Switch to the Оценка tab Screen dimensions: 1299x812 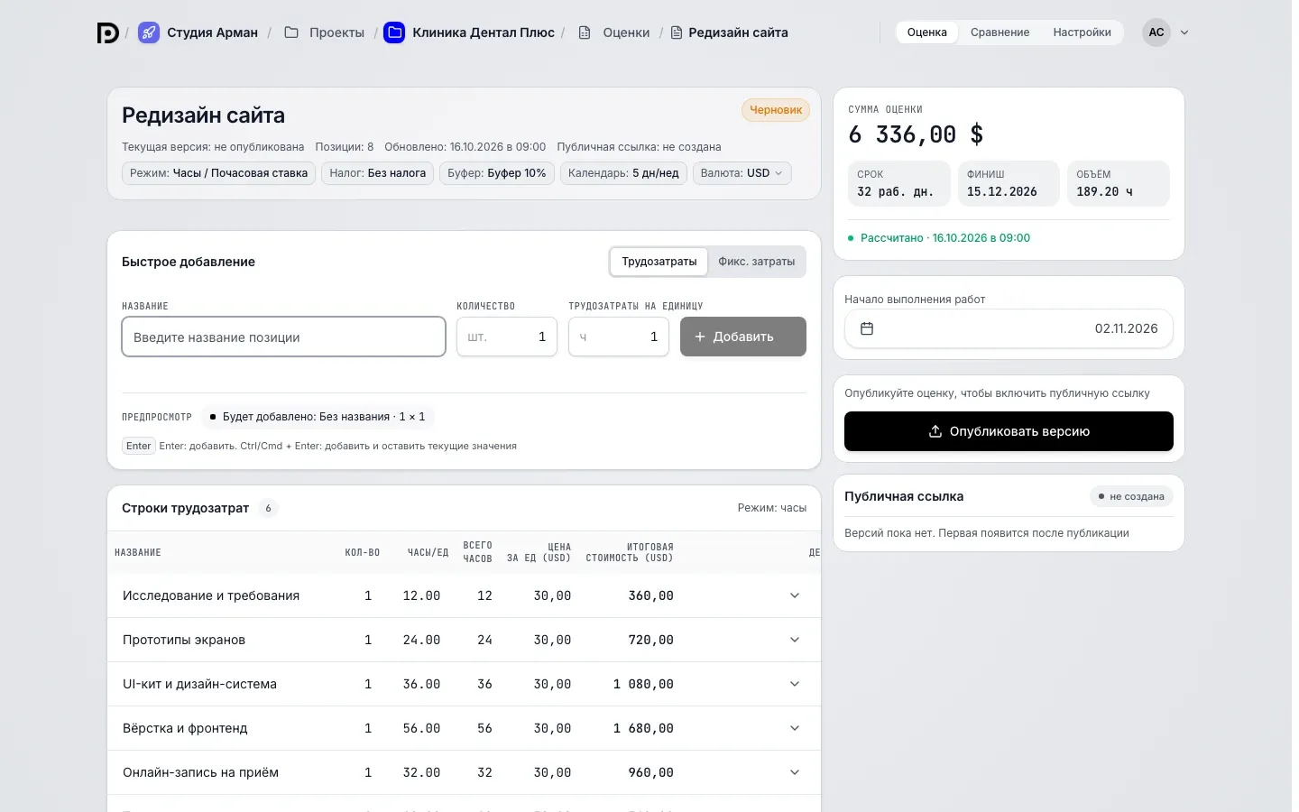coord(927,32)
